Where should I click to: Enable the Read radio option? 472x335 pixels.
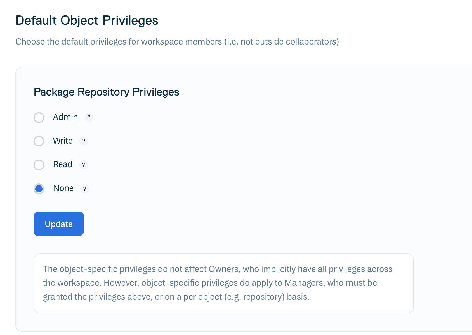(x=39, y=165)
